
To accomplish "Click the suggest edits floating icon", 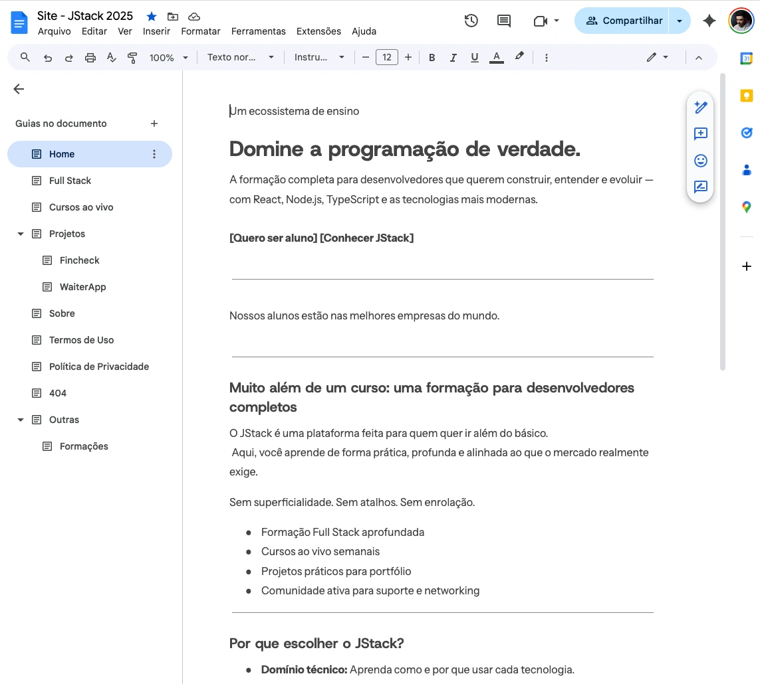I will (x=701, y=187).
